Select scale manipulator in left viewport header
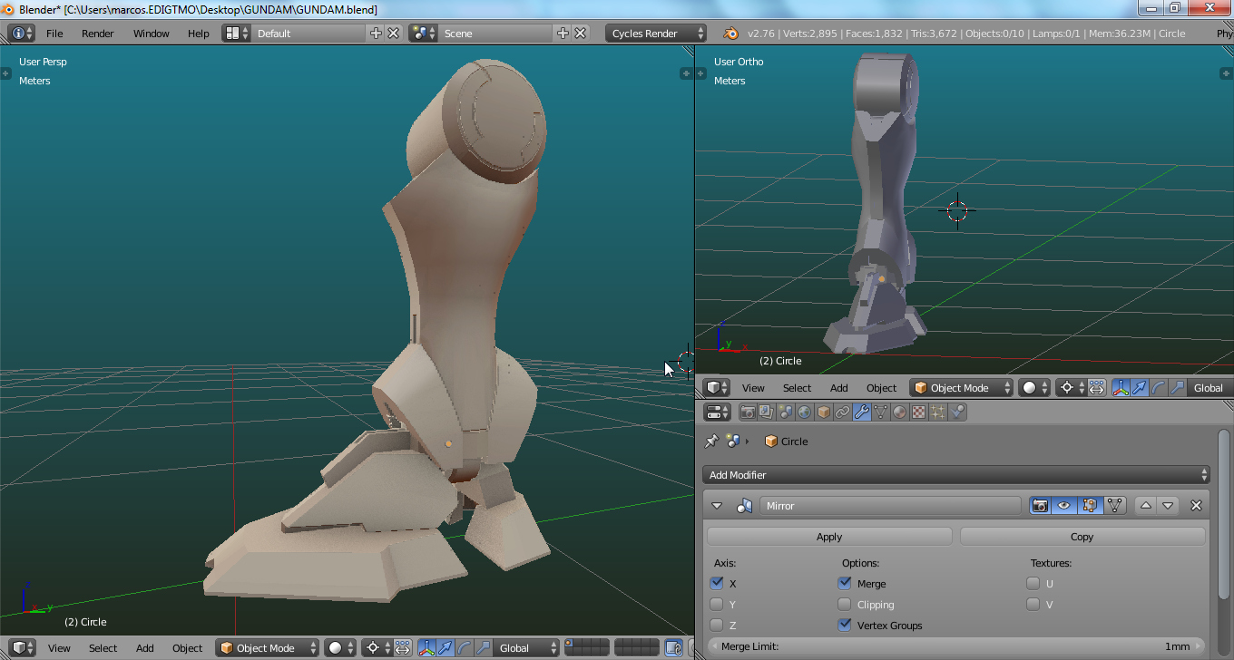 coord(483,648)
